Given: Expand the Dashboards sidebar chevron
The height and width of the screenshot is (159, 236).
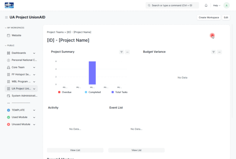Looking at the screenshot, I should (x=34, y=53).
